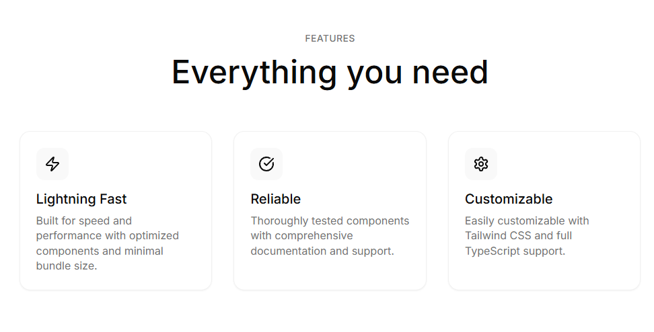The image size is (654, 332).
Task: Click the FEATURES section label
Action: [330, 38]
